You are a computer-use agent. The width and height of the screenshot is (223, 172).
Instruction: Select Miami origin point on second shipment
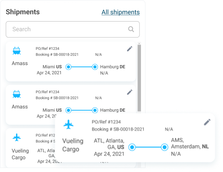pos(68,110)
